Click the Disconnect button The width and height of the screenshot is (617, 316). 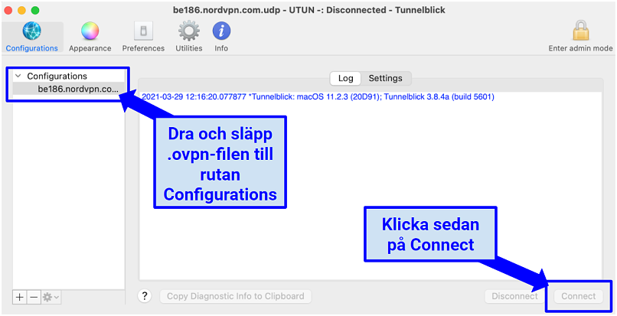click(x=514, y=296)
